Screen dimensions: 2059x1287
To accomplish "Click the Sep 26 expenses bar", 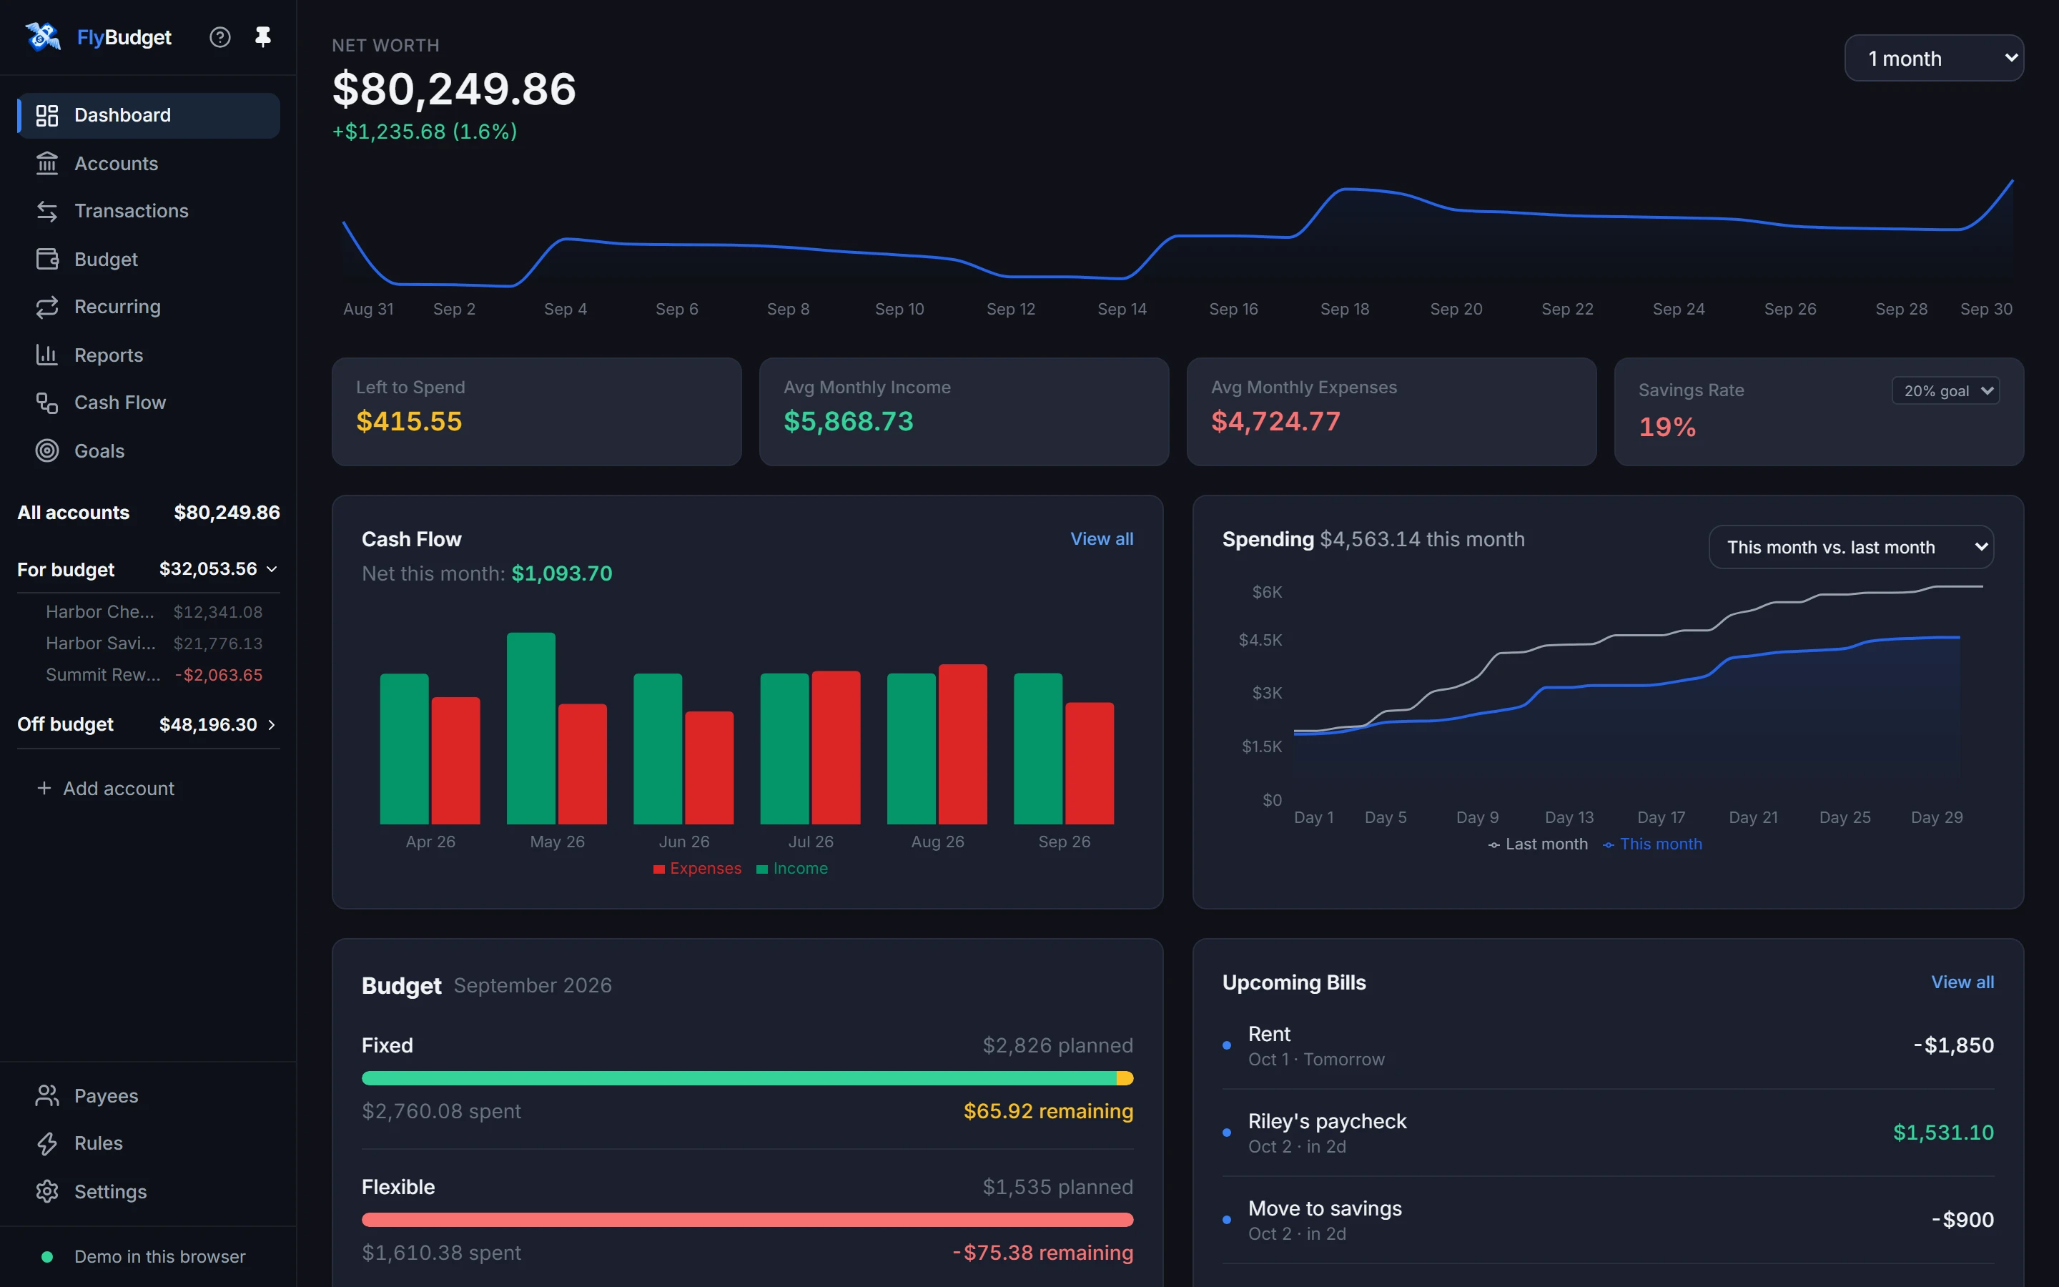I will click(1090, 763).
